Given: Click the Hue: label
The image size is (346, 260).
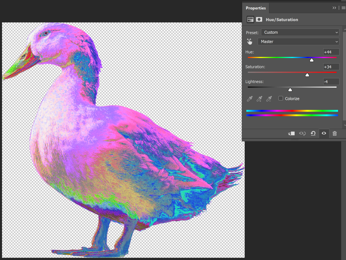Looking at the screenshot, I should [250, 52].
